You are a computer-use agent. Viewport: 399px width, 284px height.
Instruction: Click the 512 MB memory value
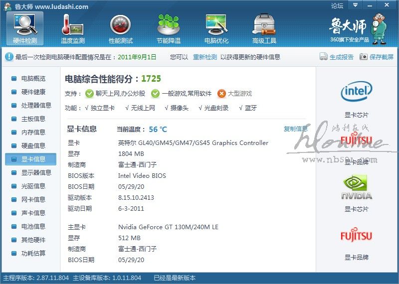click(129, 238)
